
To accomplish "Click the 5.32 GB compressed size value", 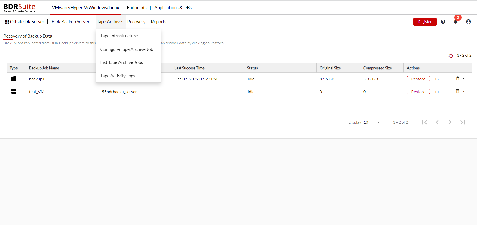I will point(370,79).
